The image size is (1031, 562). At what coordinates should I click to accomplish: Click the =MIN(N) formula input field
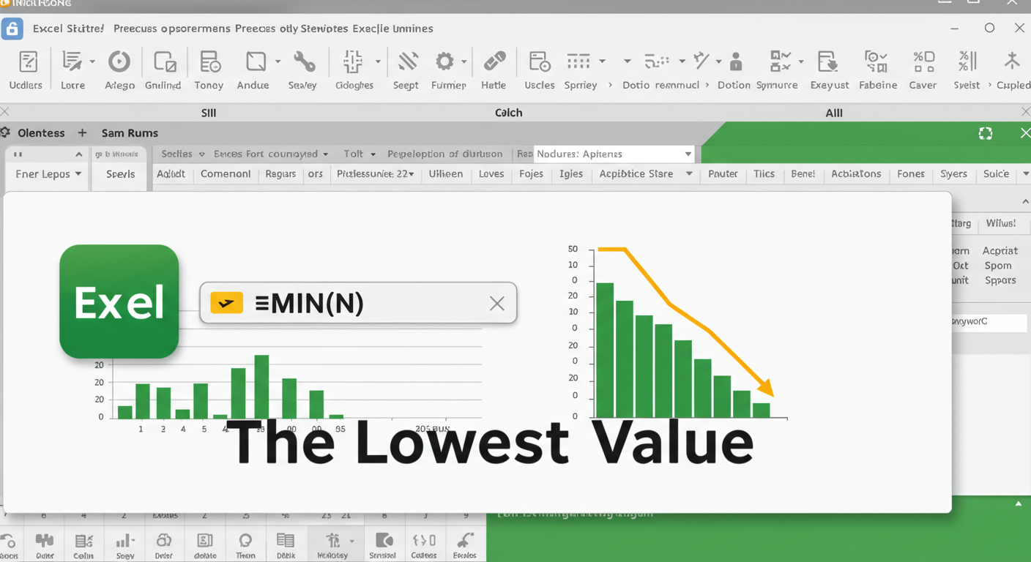point(358,303)
